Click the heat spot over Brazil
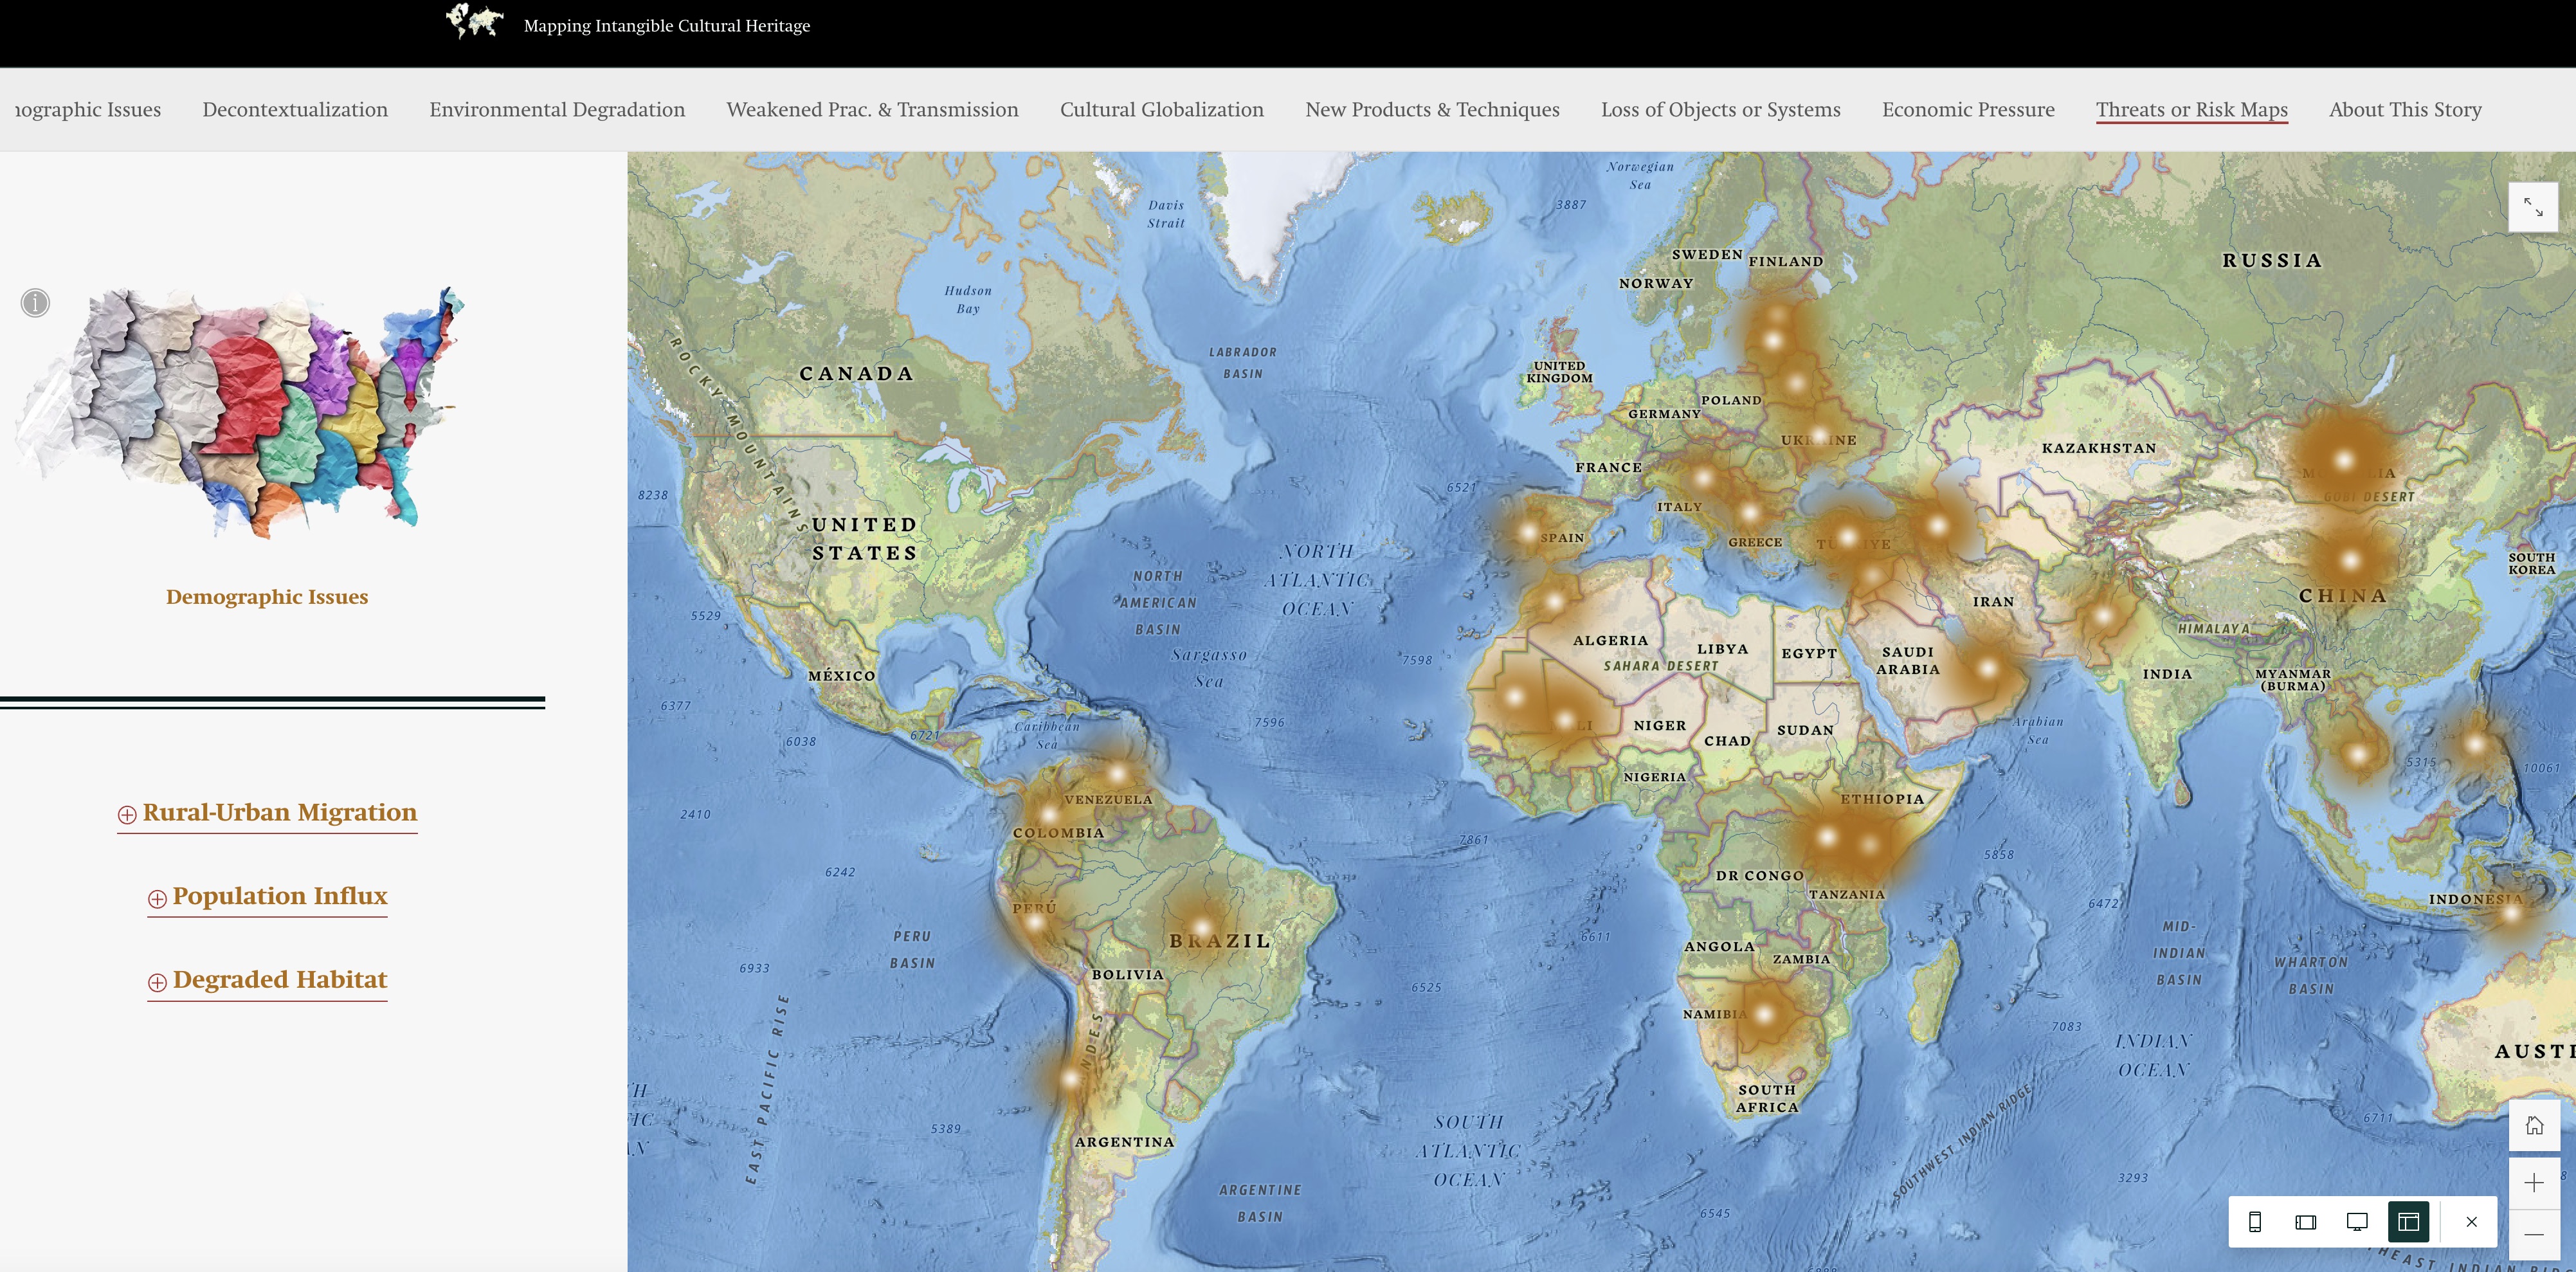The height and width of the screenshot is (1272, 2576). click(1201, 927)
